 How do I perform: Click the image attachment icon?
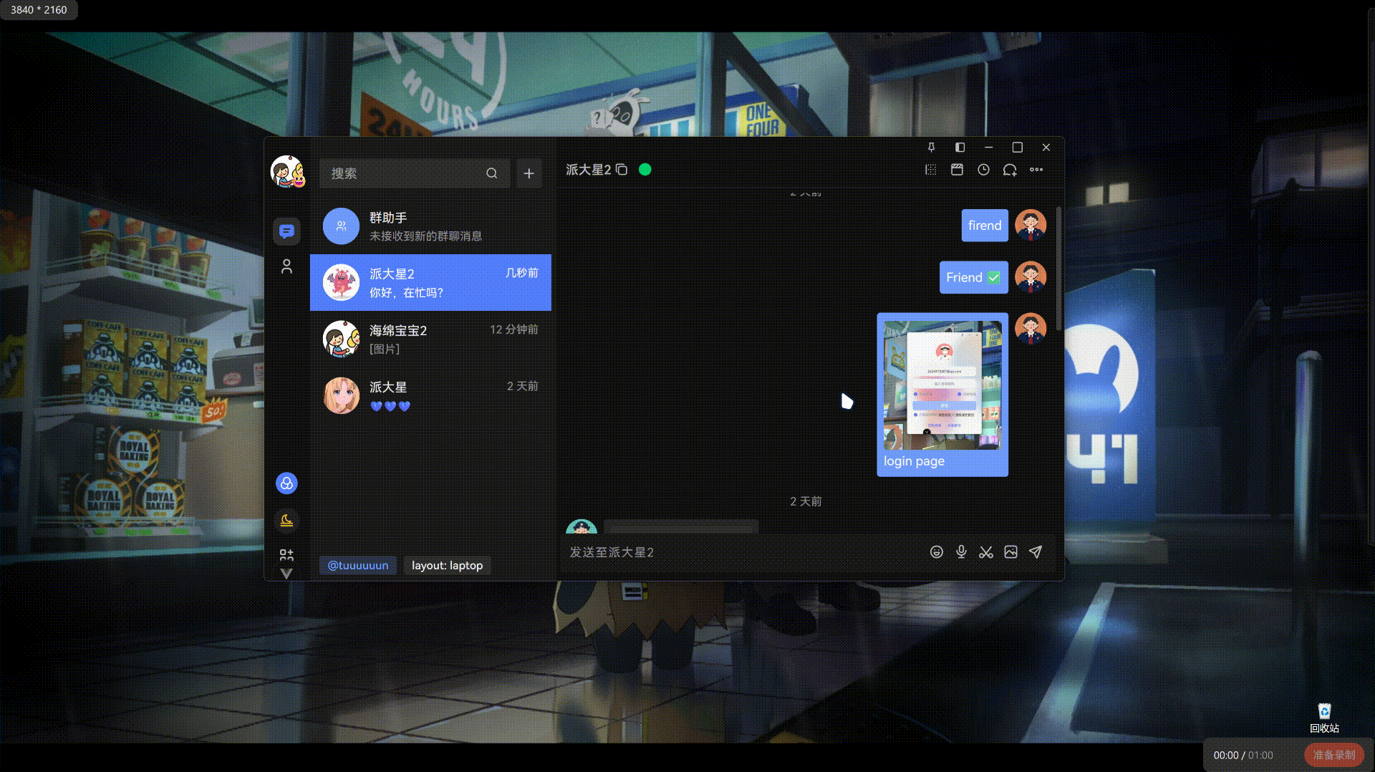tap(1010, 551)
